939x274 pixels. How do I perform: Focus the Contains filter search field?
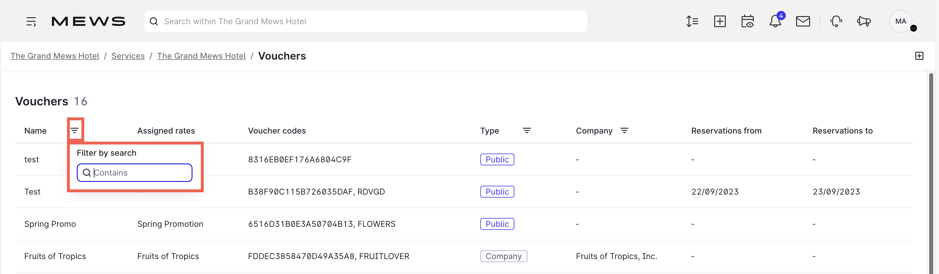pyautogui.click(x=140, y=173)
